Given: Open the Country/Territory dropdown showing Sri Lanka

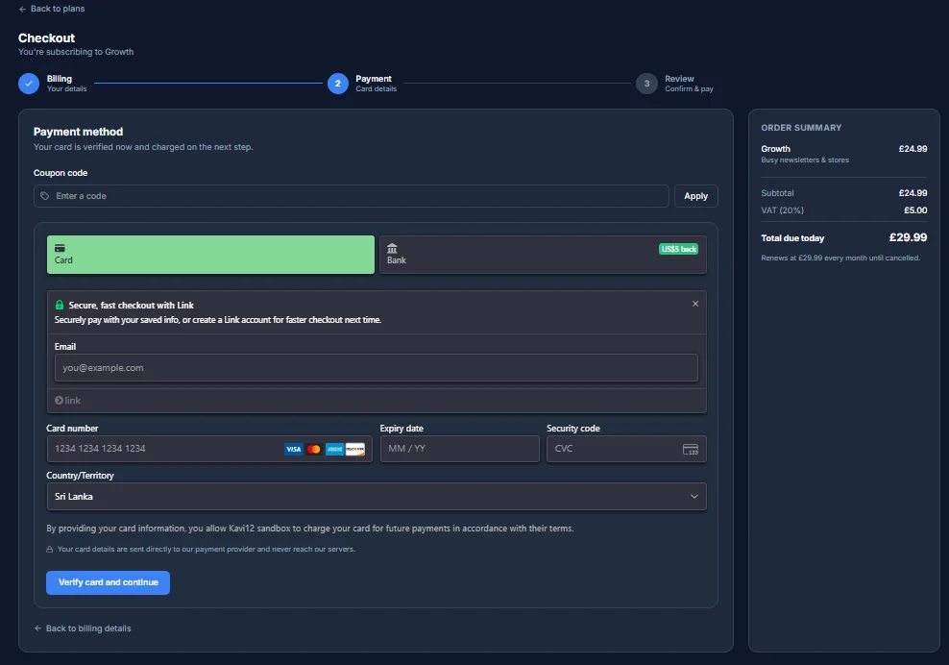Looking at the screenshot, I should coord(377,497).
